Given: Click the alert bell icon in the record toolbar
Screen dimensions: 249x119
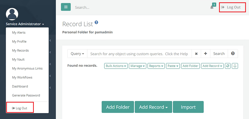Looking at the screenshot, I should click(235, 66).
